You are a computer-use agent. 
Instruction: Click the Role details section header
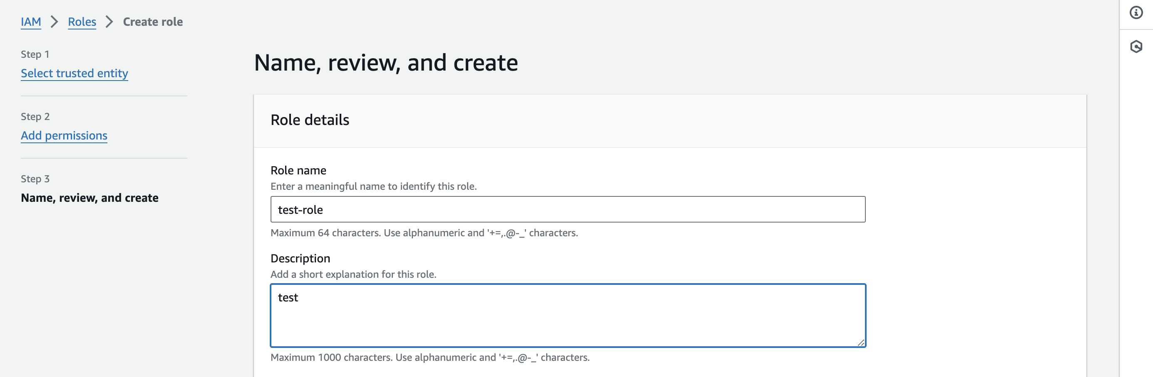tap(310, 120)
